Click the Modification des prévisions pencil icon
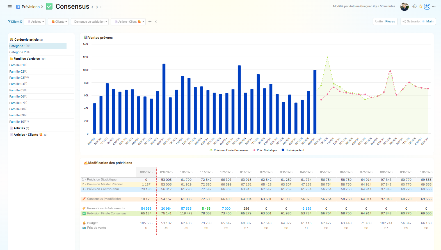Screen dimensions: 441x250 click(86, 163)
